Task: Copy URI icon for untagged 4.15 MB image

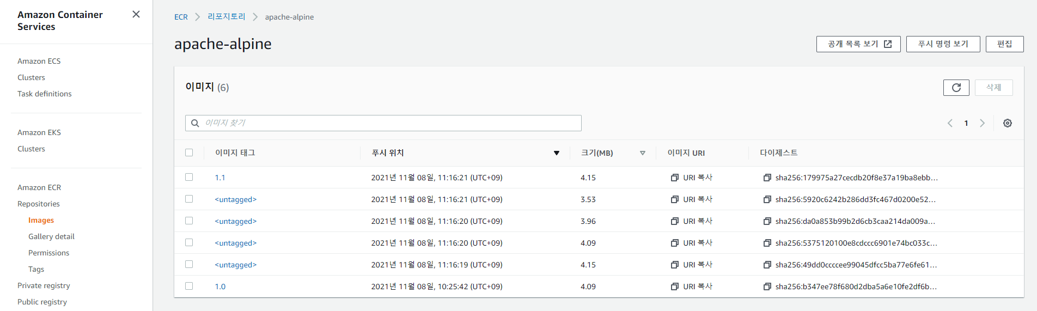Action: click(675, 265)
